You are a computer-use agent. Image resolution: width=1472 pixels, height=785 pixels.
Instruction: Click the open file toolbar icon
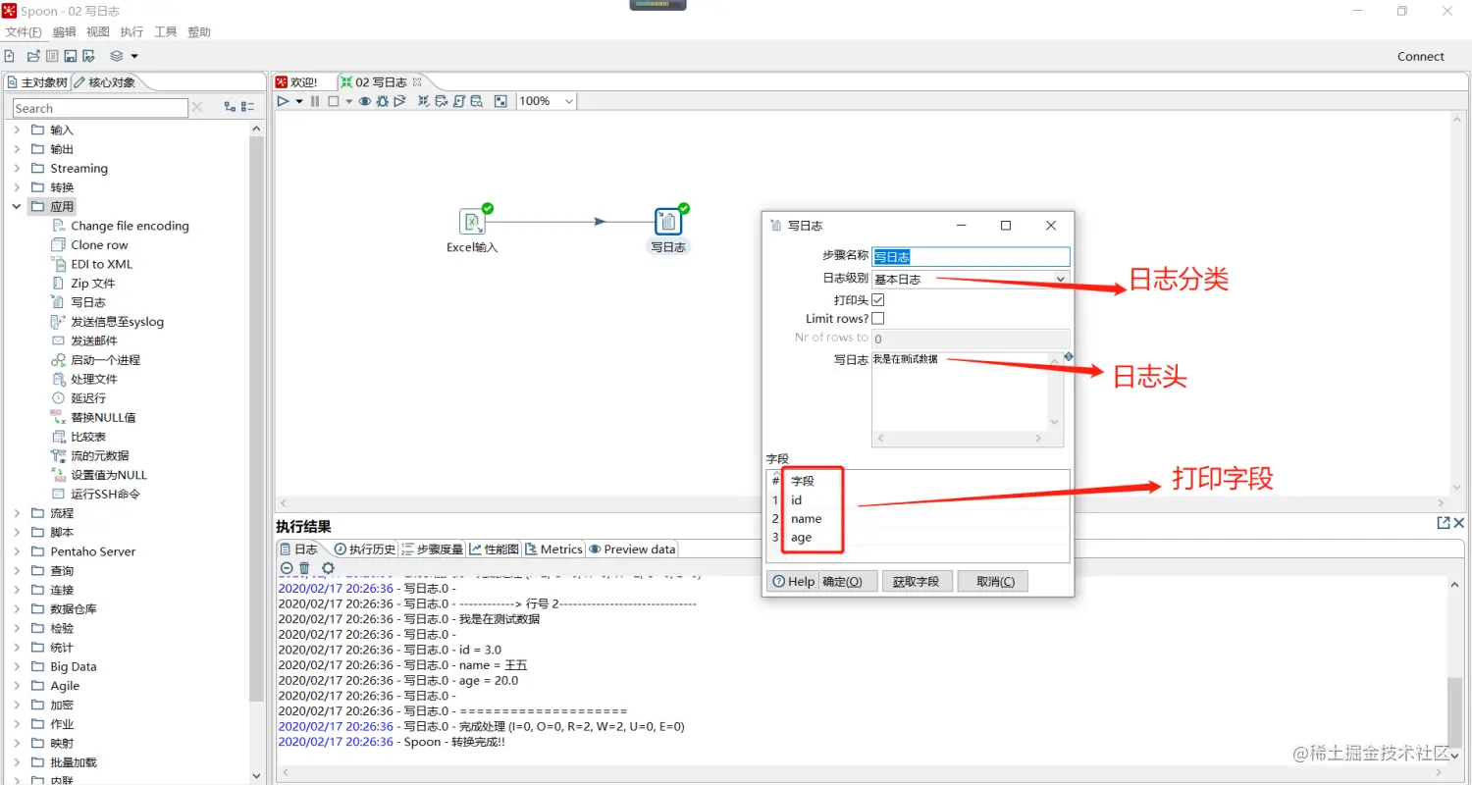pos(33,57)
